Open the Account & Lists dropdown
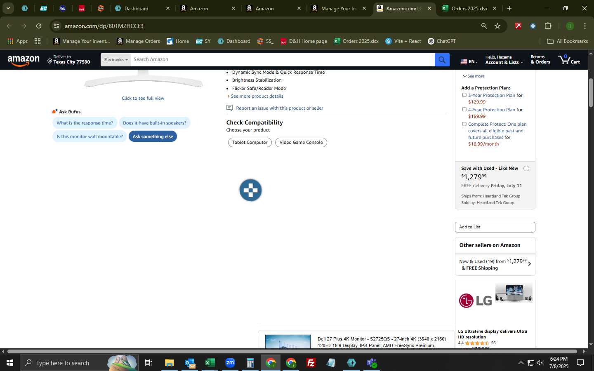This screenshot has height=371, width=594. (504, 60)
